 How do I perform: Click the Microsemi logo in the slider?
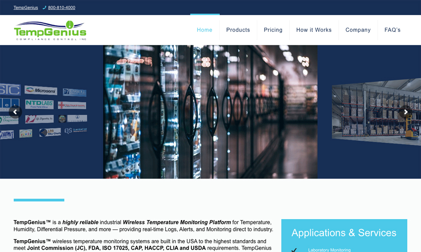tap(41, 90)
